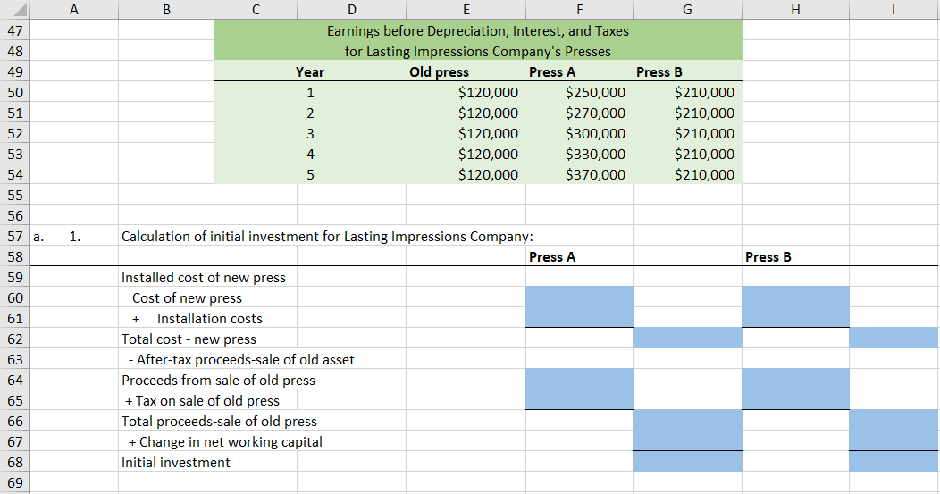
Task: Select row 69 header
Action: tap(15, 482)
